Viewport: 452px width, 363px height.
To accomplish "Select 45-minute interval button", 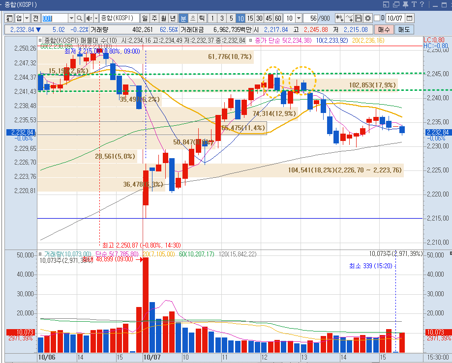I will 269,19.
